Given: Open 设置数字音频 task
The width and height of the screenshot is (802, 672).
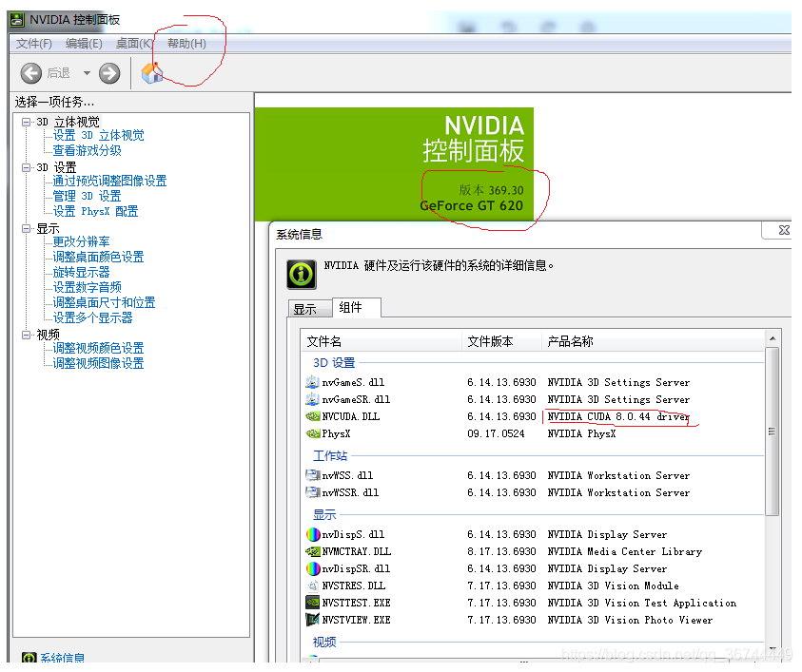Looking at the screenshot, I should point(87,287).
